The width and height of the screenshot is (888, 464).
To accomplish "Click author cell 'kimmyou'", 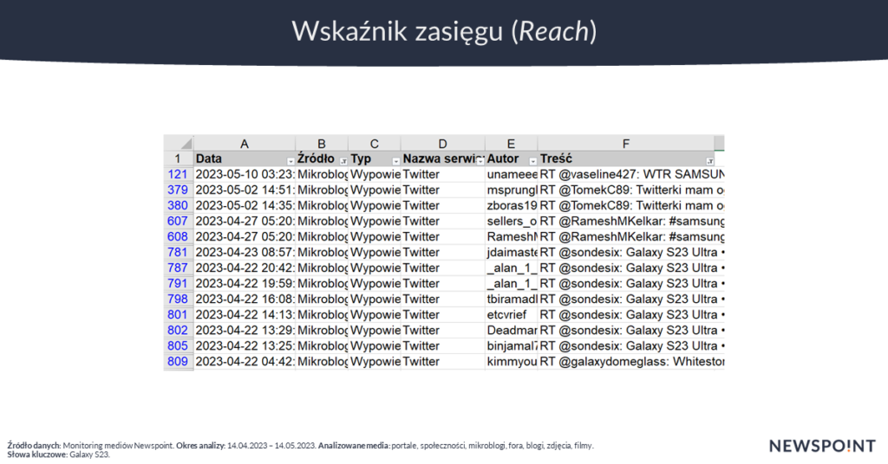I will [512, 361].
